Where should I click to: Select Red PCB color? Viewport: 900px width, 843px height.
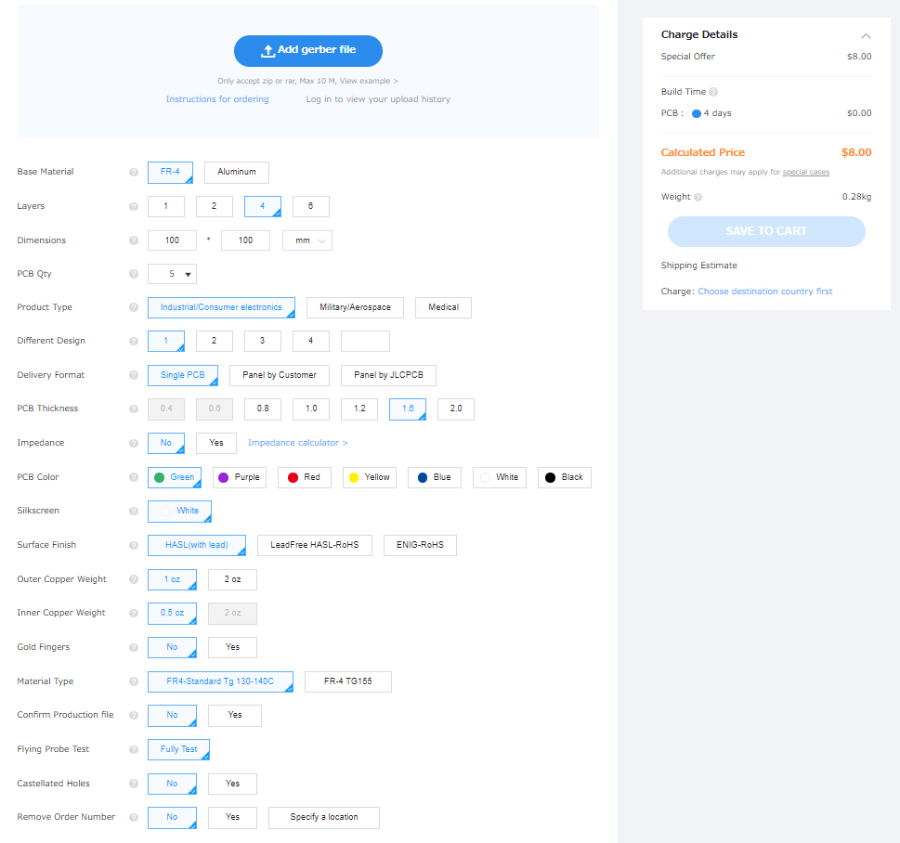click(x=305, y=477)
